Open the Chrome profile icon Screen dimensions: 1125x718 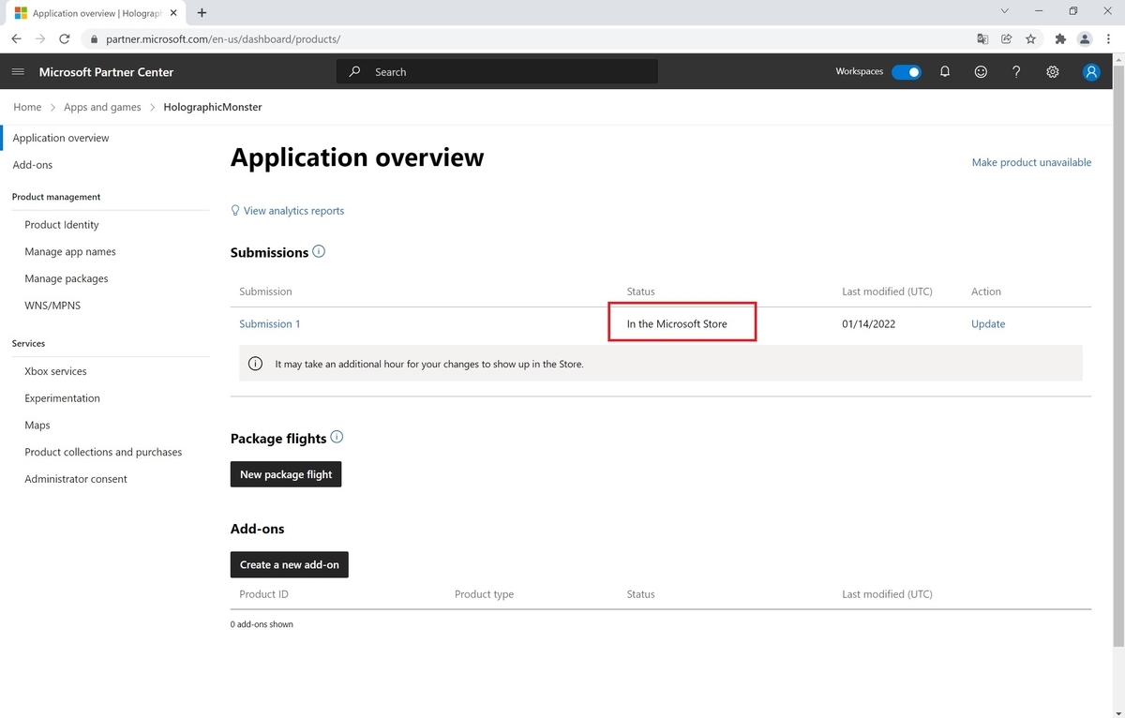click(x=1085, y=38)
